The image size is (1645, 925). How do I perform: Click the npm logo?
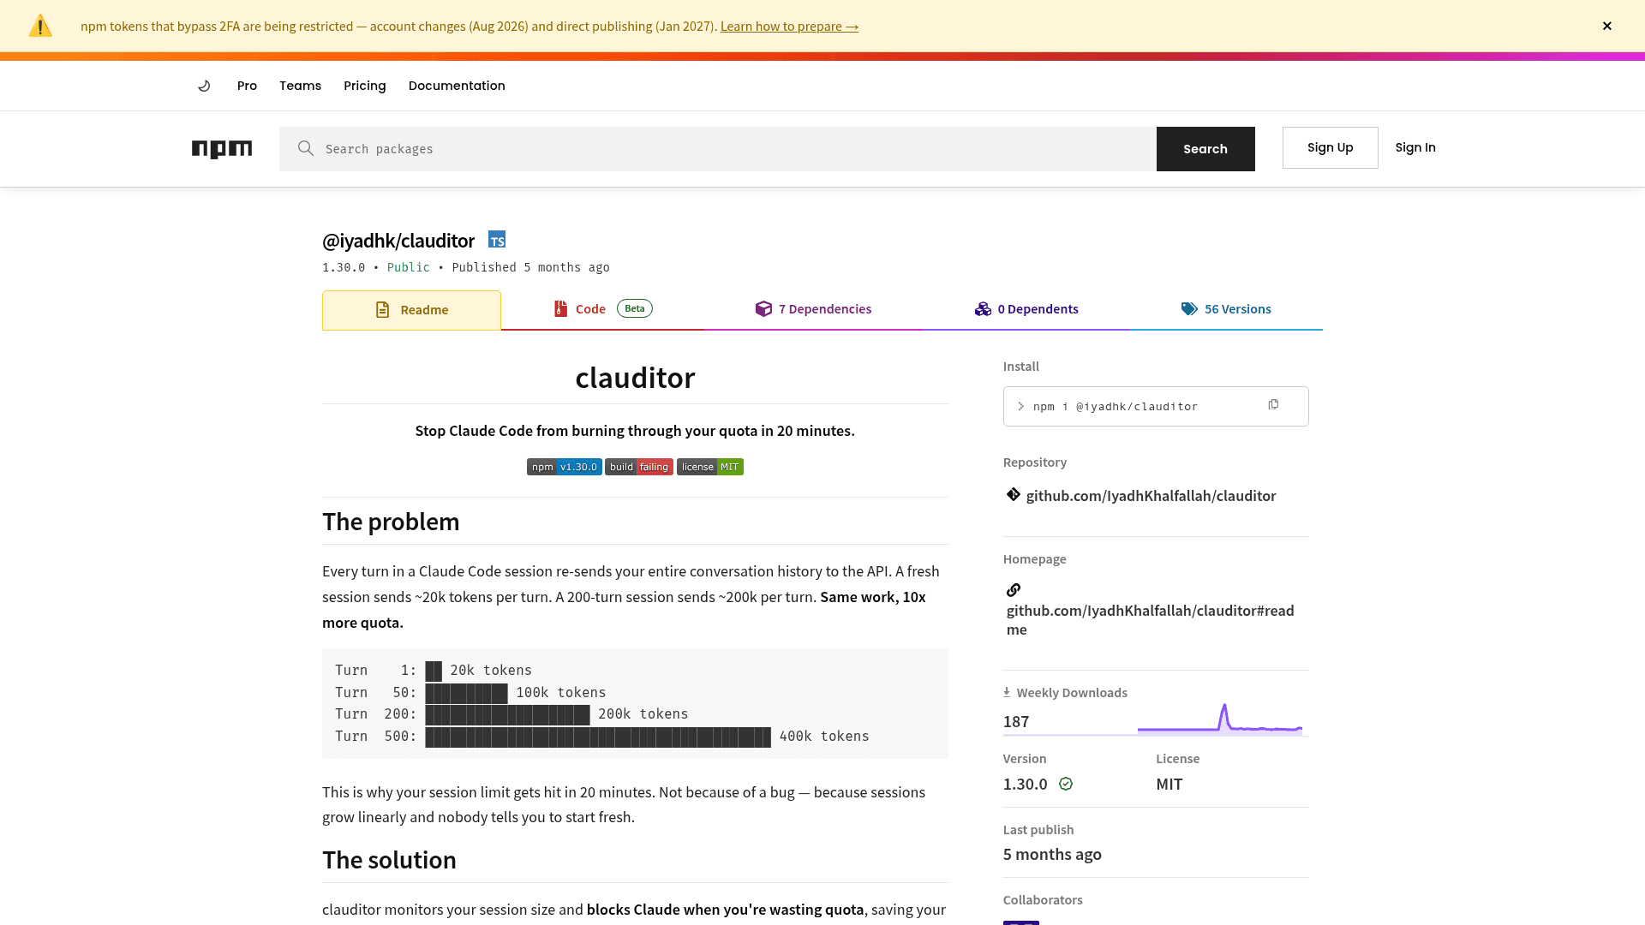[222, 149]
